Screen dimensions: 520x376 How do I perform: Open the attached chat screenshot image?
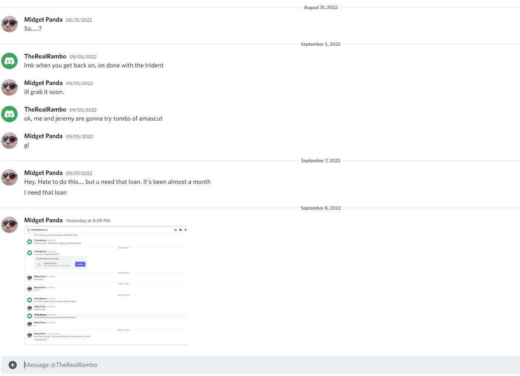tap(106, 285)
